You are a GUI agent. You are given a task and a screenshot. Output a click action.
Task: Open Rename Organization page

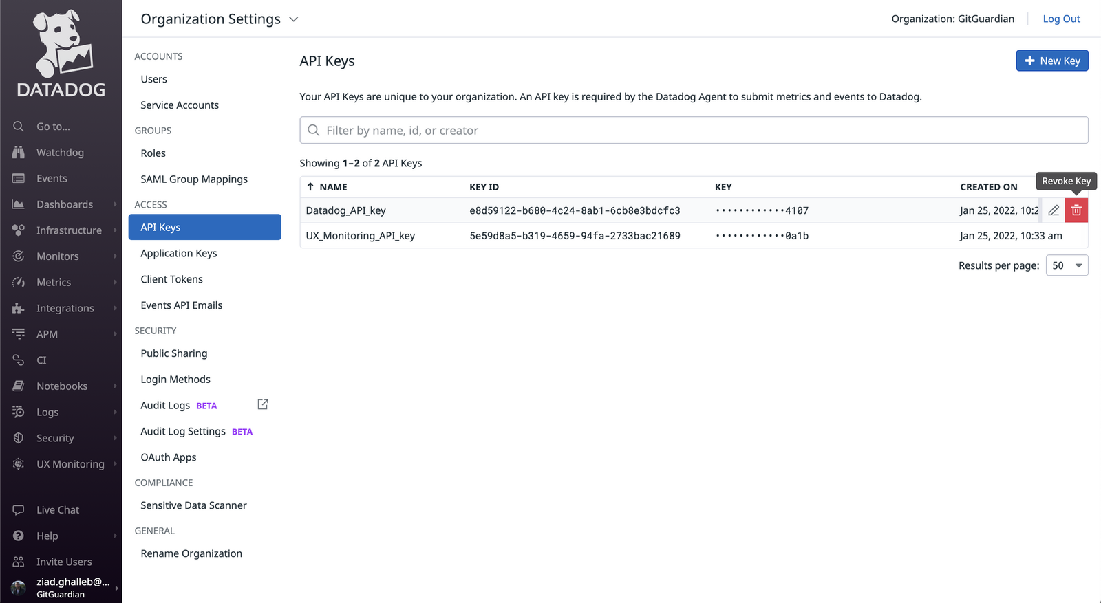[x=191, y=553]
